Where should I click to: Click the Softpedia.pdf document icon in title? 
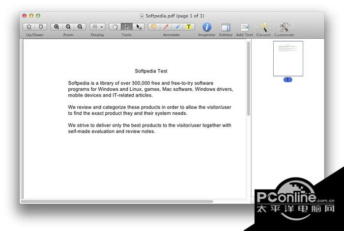142,16
